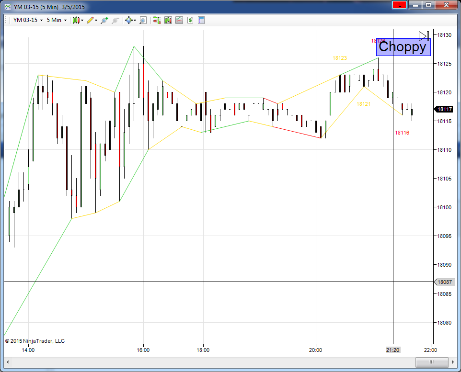461x372 pixels.
Task: Open cursor type dropdown arrow
Action: pos(135,20)
